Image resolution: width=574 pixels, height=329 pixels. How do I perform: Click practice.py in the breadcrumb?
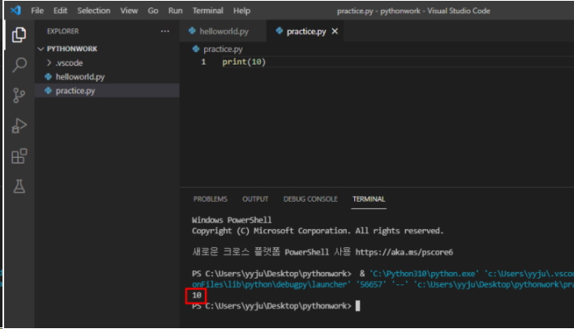pos(223,49)
